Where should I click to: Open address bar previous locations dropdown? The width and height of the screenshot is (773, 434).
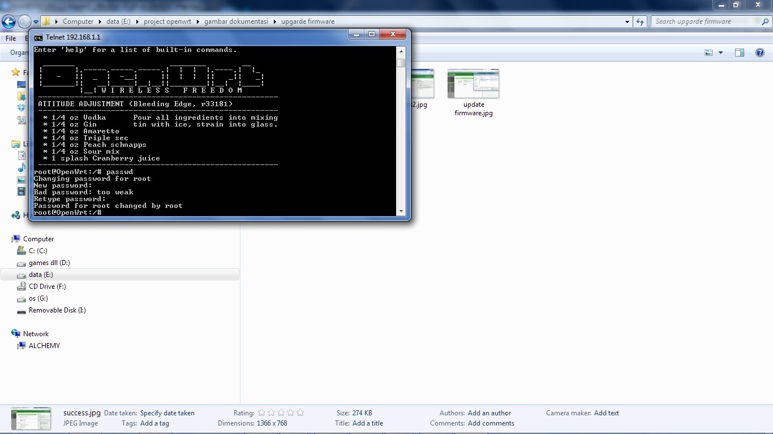627,21
